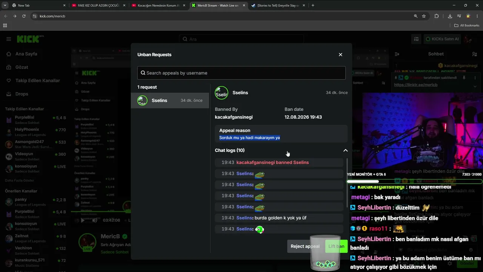Viewport: 483px width, 272px height.
Task: Open the channel rewards icon beside KICKs button
Action: (416, 39)
